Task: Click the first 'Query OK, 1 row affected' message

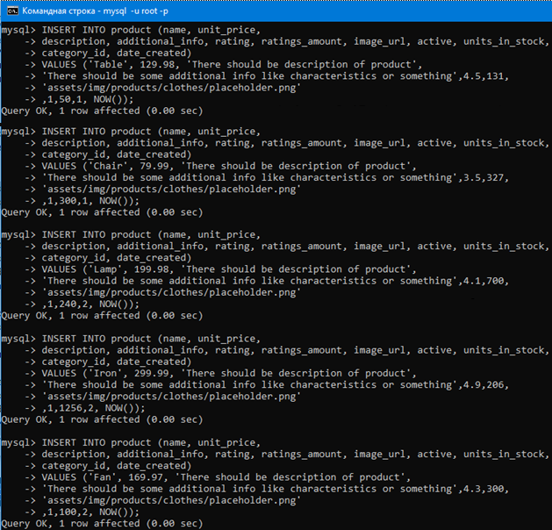Action: pos(102,111)
